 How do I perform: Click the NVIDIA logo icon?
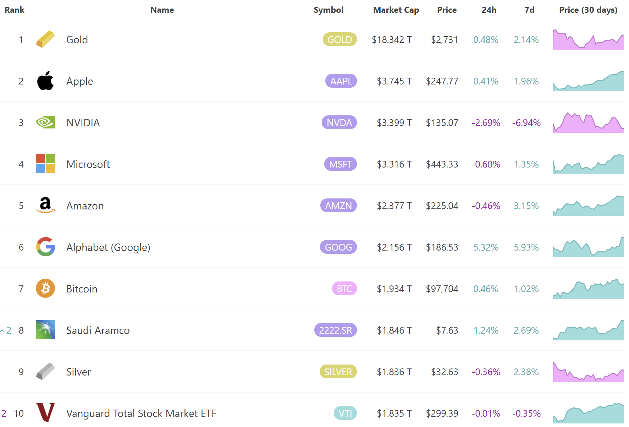pos(45,122)
